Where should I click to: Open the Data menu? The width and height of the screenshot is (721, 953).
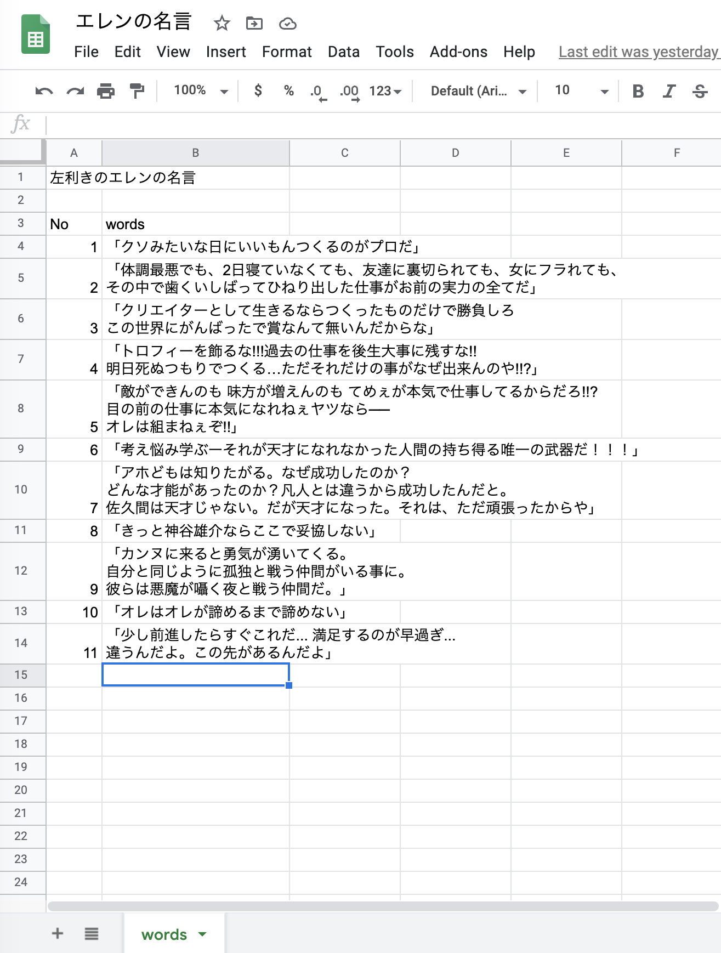[x=344, y=52]
